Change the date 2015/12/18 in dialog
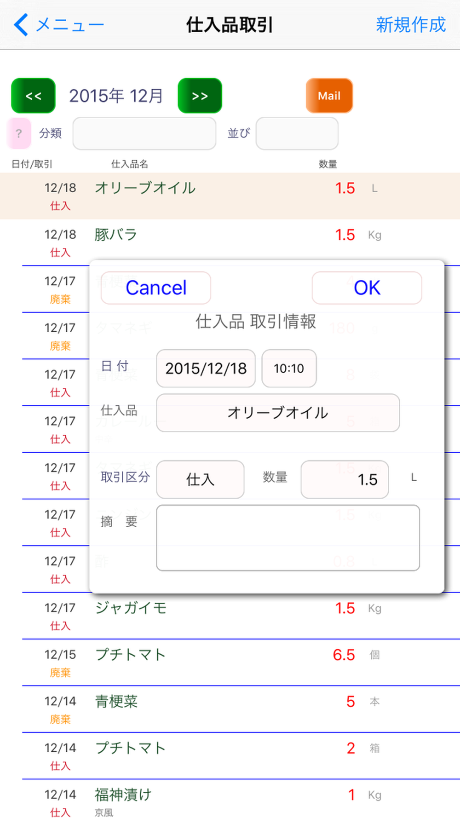This screenshot has width=460, height=818. click(x=206, y=369)
